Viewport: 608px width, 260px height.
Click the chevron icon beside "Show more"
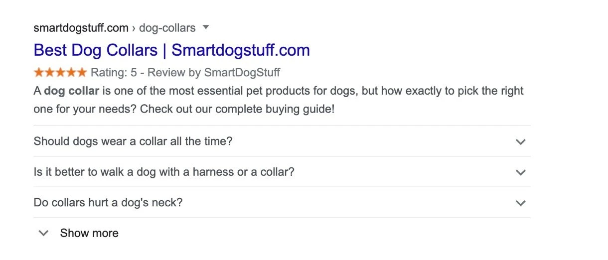point(44,233)
